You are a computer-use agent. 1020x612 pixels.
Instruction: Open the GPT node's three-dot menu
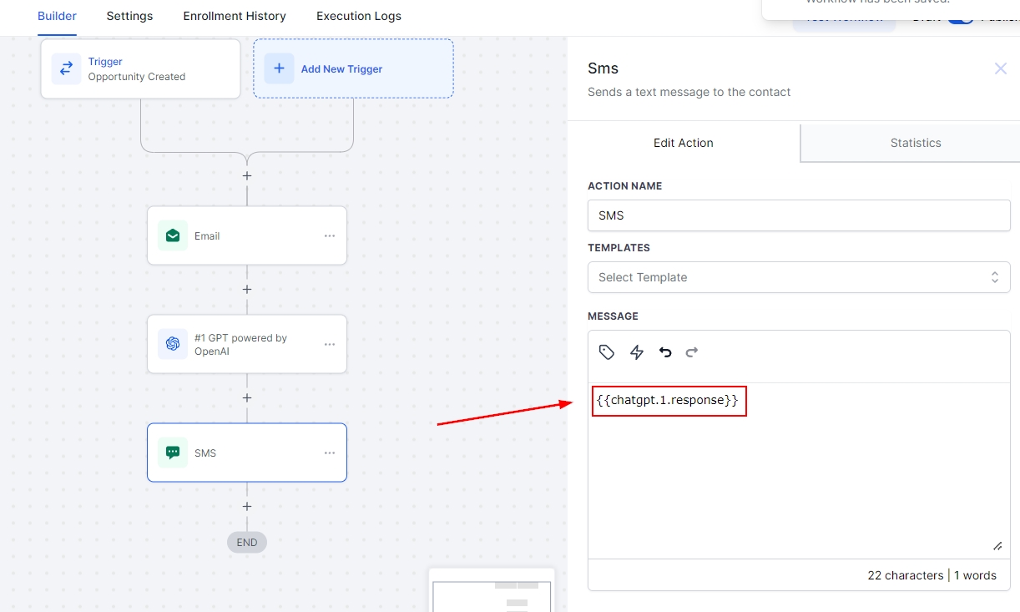[x=330, y=345]
